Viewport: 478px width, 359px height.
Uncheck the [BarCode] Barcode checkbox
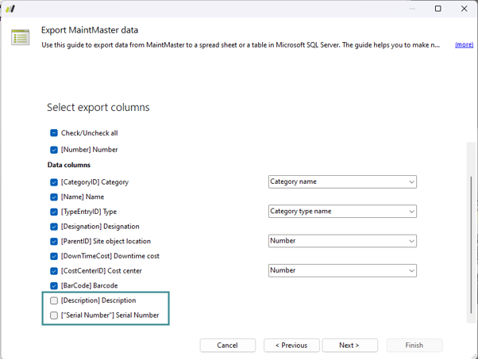point(54,285)
